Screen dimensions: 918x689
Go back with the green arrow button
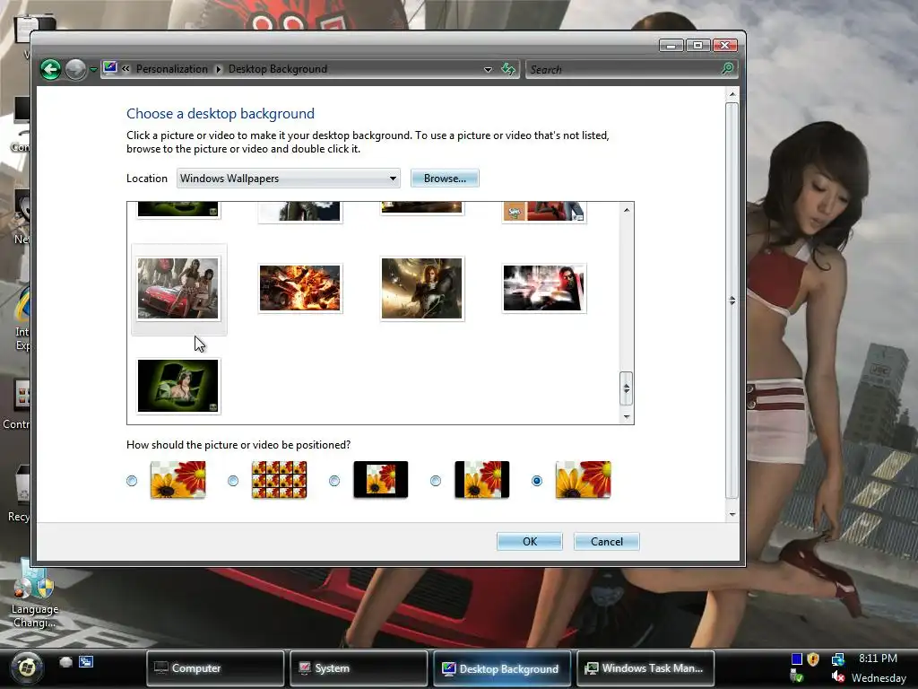click(x=51, y=70)
